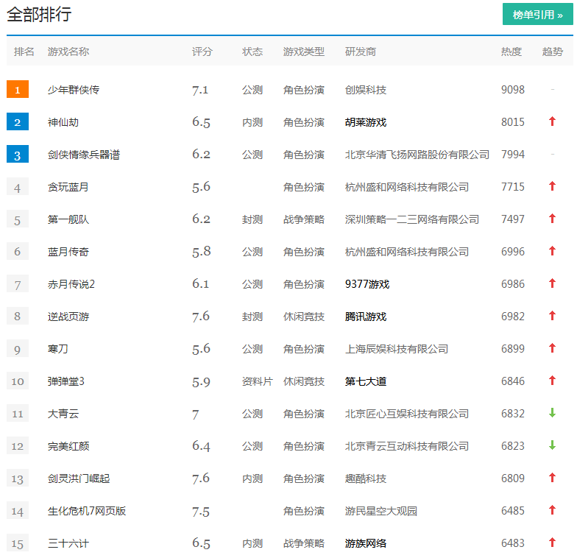Click green down arrow for 完美红颜
Screen dimensions: 577x558
(552, 445)
